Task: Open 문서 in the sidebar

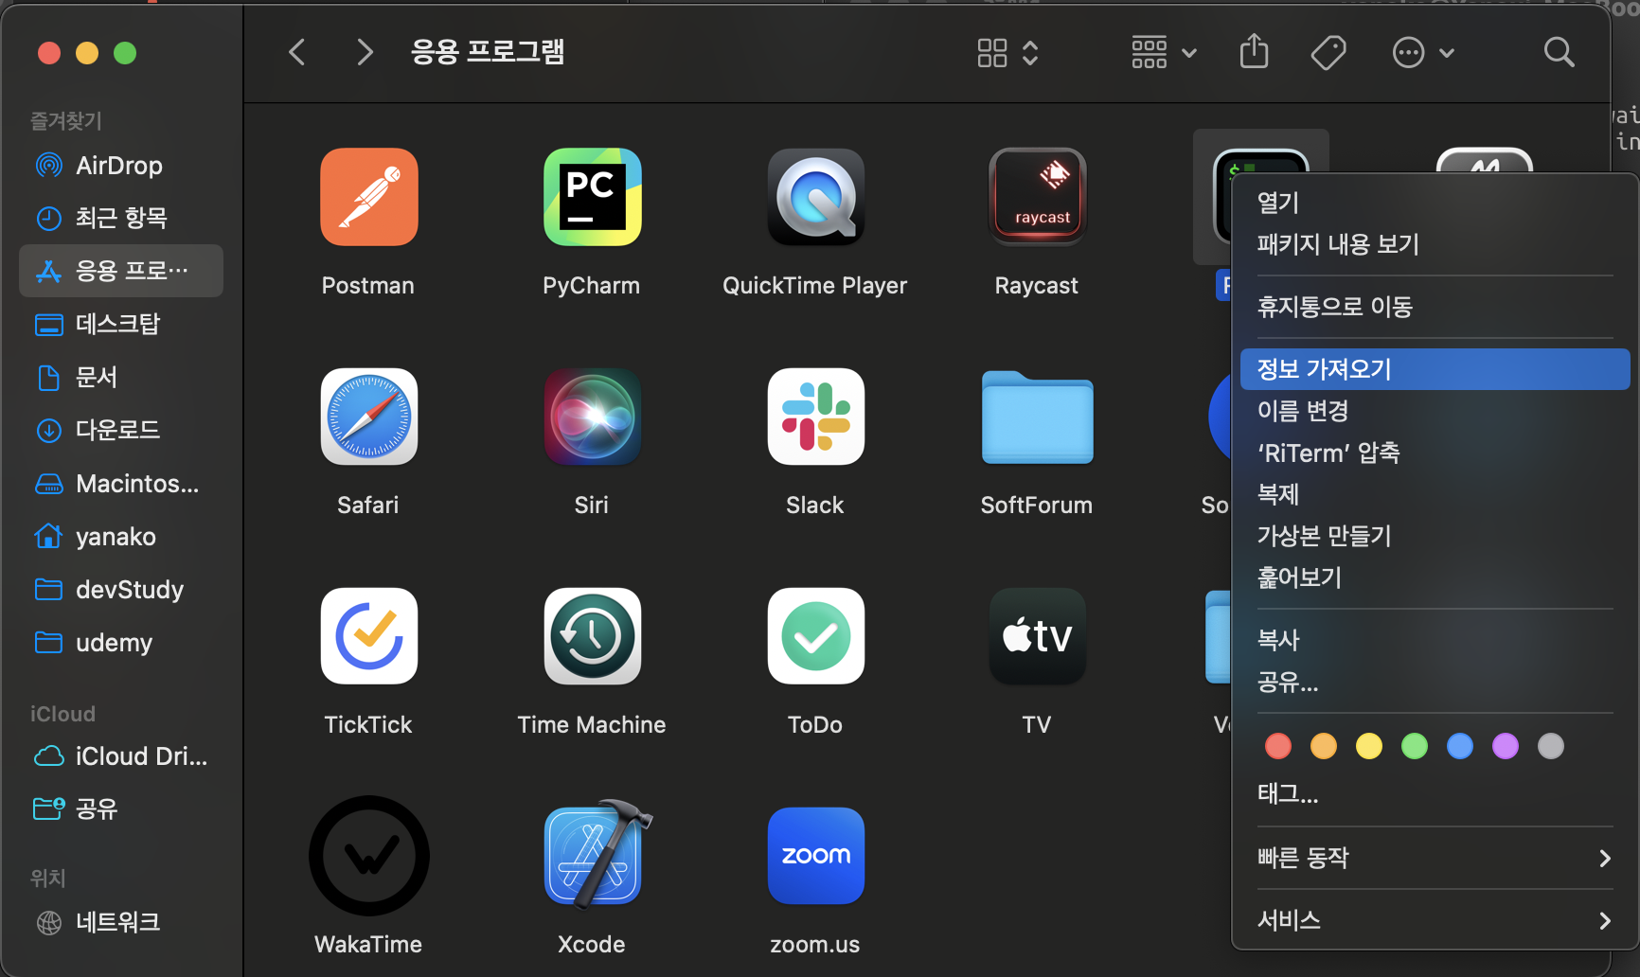Action: click(121, 378)
